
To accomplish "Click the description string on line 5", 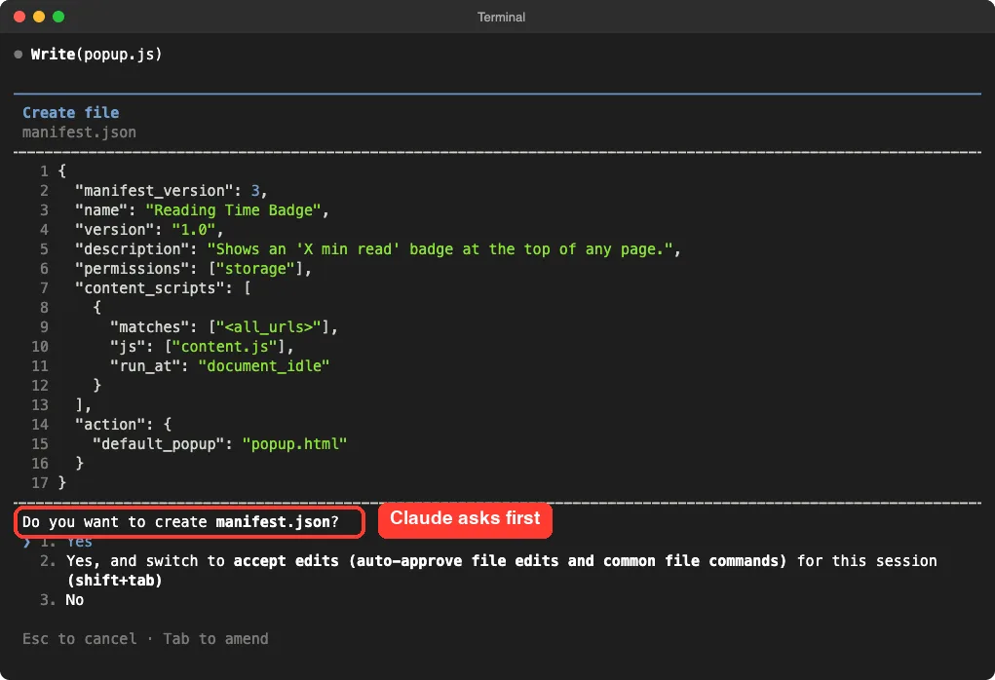I will [x=440, y=249].
